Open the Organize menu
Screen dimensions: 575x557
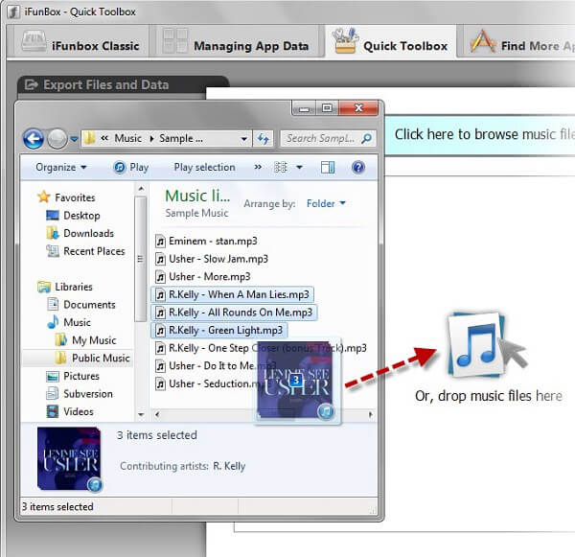61,168
